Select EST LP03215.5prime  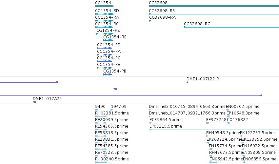[166, 126]
